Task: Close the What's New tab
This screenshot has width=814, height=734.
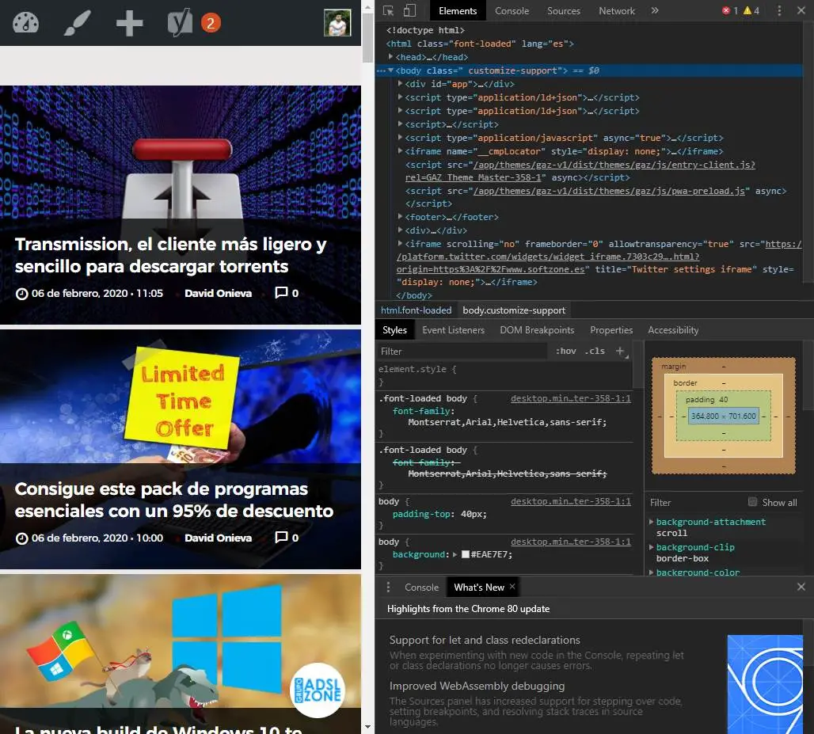Action: tap(512, 587)
